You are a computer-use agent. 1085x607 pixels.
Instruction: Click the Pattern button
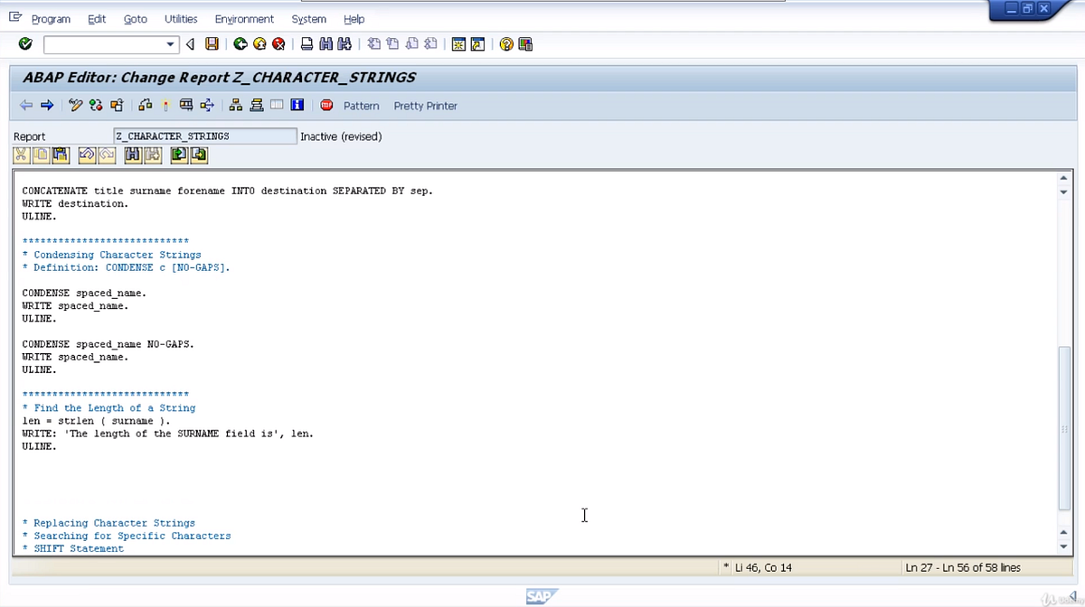tap(361, 106)
